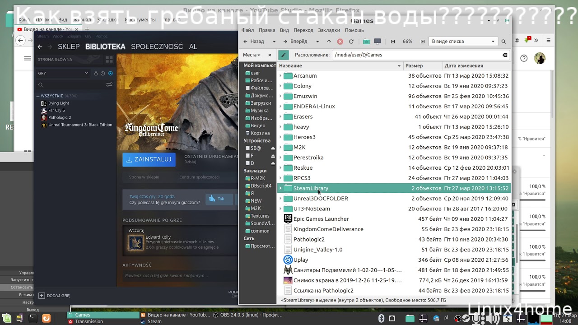578x325 pixels.
Task: Close the Places sidebar
Action: coord(270,55)
